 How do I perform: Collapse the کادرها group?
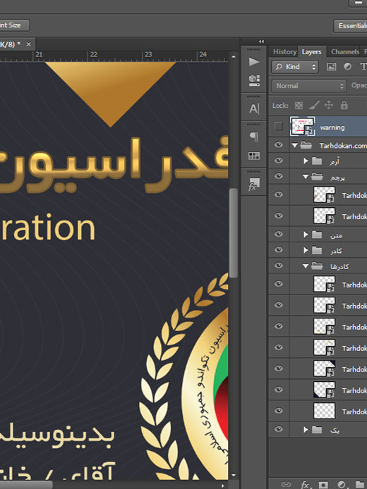click(306, 266)
